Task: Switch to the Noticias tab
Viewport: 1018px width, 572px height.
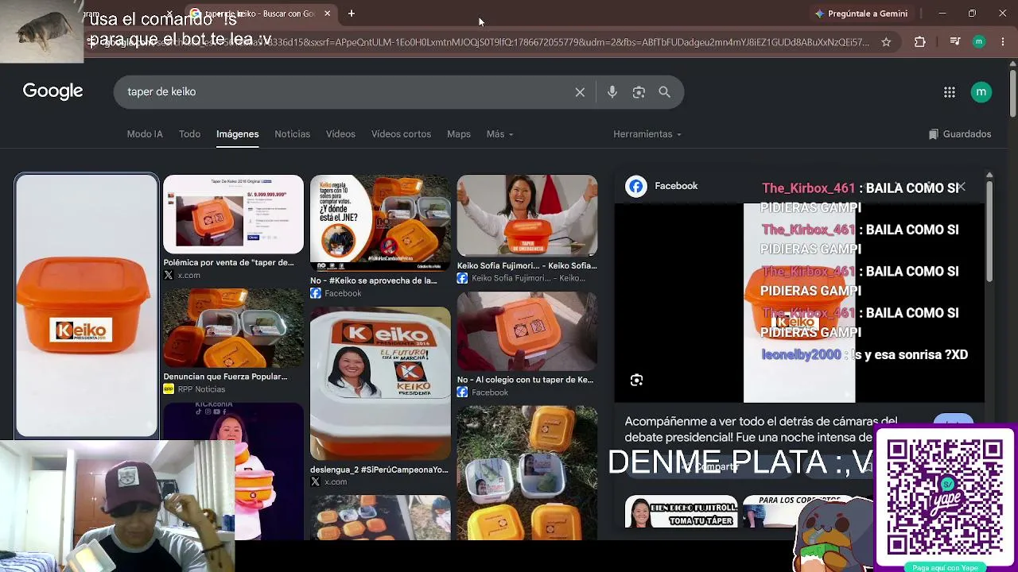Action: coord(292,134)
